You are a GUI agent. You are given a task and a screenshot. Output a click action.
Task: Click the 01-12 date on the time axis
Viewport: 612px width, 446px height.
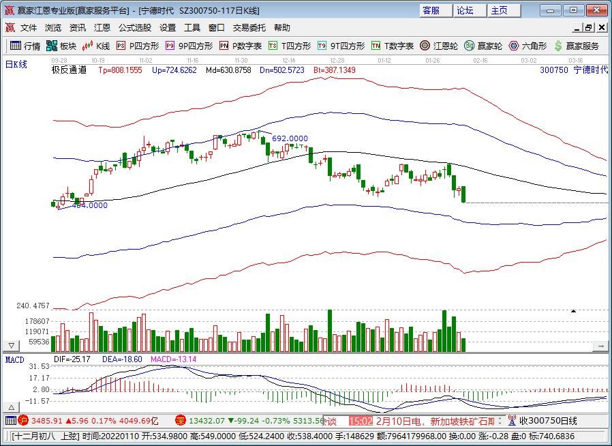pyautogui.click(x=384, y=61)
